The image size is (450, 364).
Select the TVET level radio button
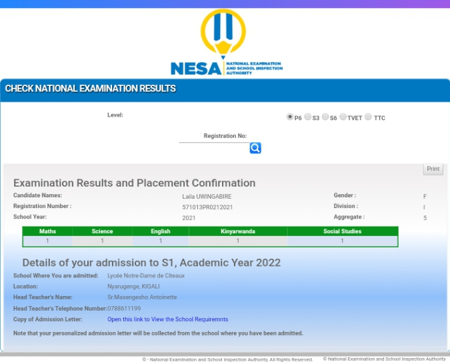[343, 117]
